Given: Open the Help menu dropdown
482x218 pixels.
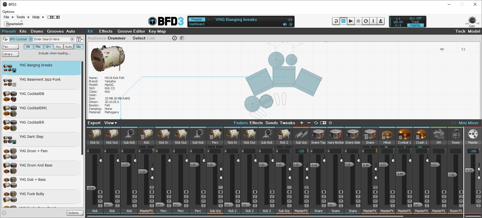Looking at the screenshot, I should (x=38, y=17).
